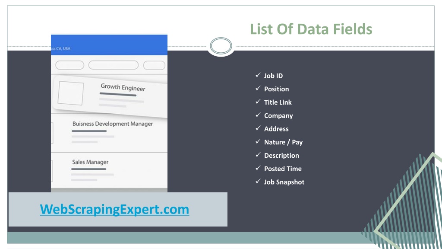Click the wide middle pill filter

(114, 65)
